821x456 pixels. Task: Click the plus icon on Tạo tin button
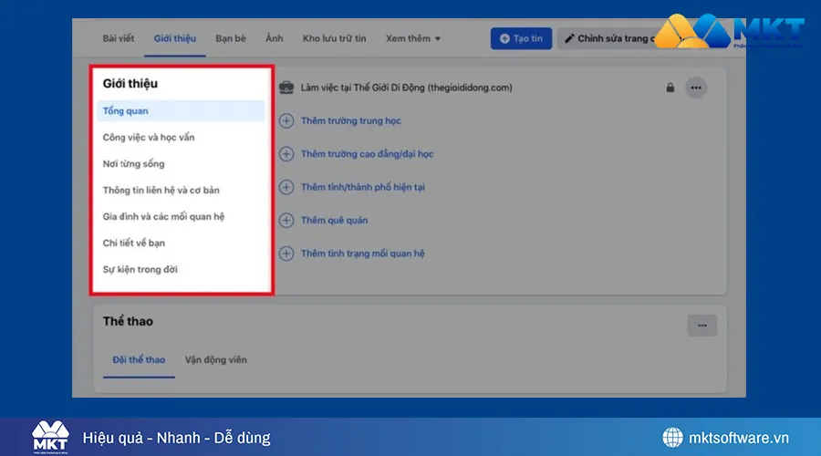point(504,38)
